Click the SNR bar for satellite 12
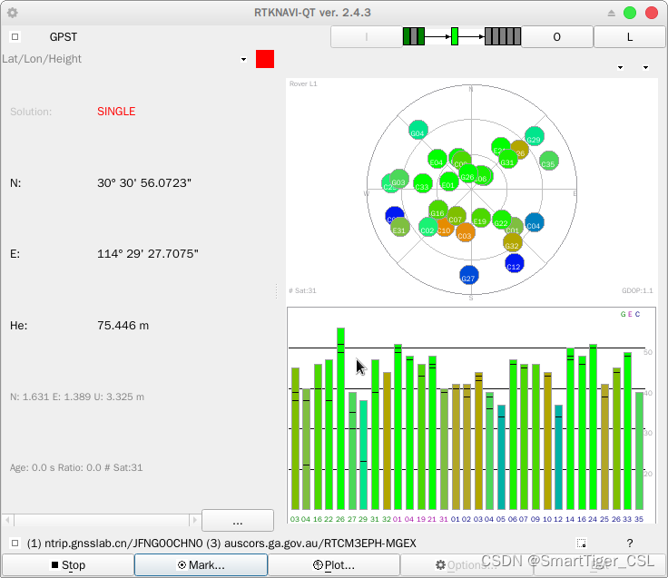 pyautogui.click(x=558, y=457)
